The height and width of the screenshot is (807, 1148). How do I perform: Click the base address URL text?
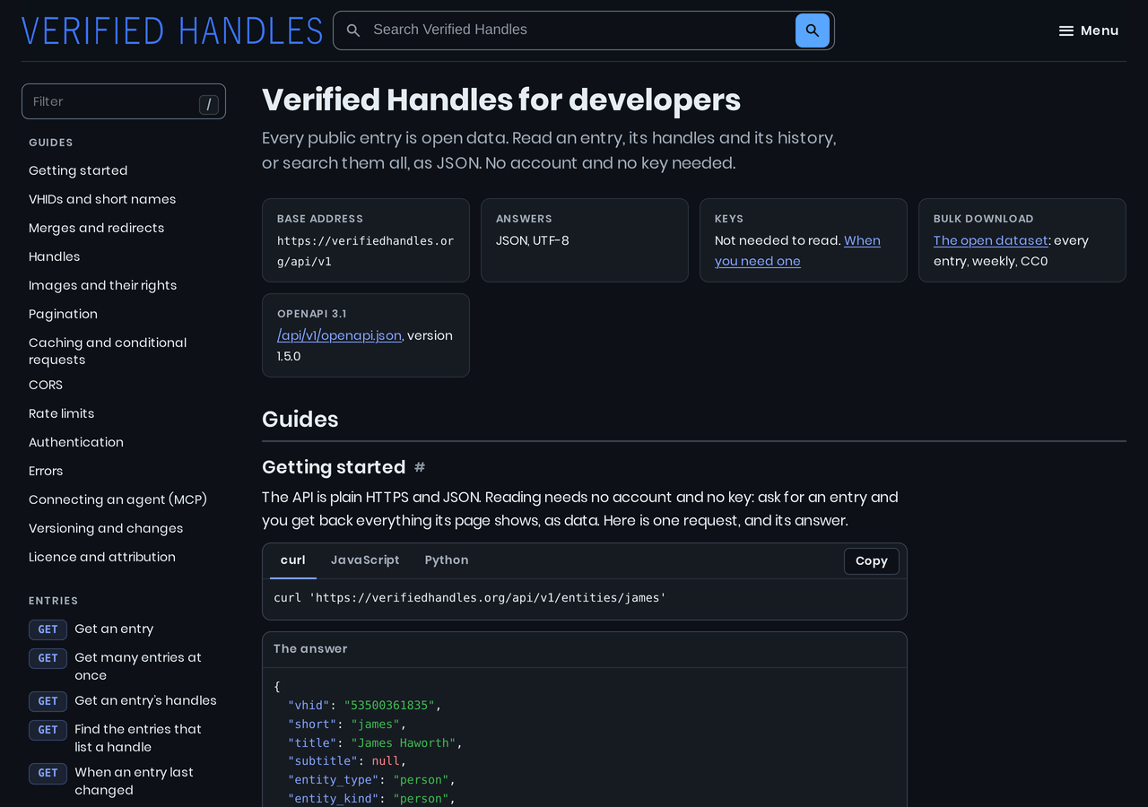click(365, 251)
